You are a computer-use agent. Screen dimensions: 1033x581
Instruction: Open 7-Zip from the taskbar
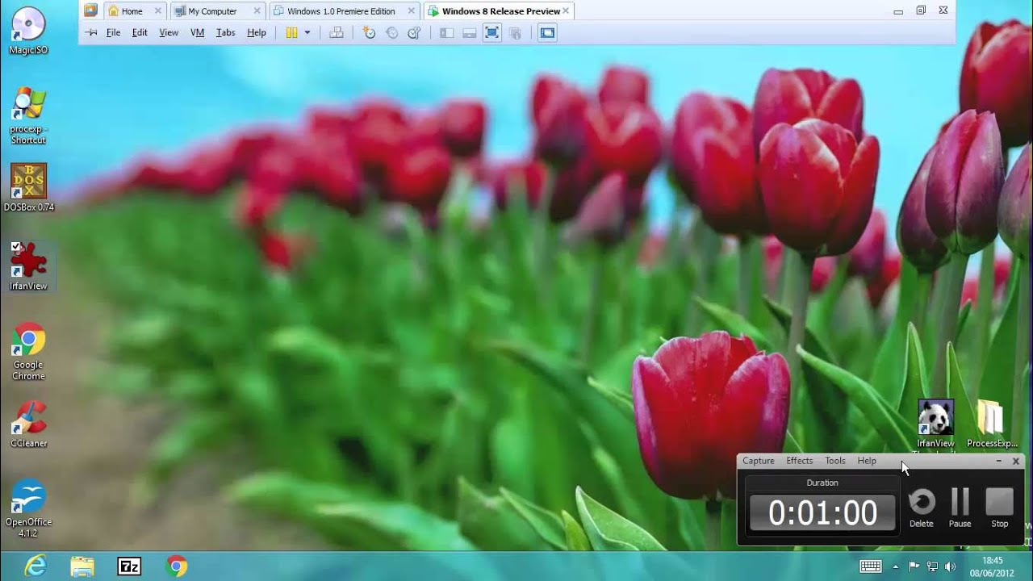click(x=129, y=566)
